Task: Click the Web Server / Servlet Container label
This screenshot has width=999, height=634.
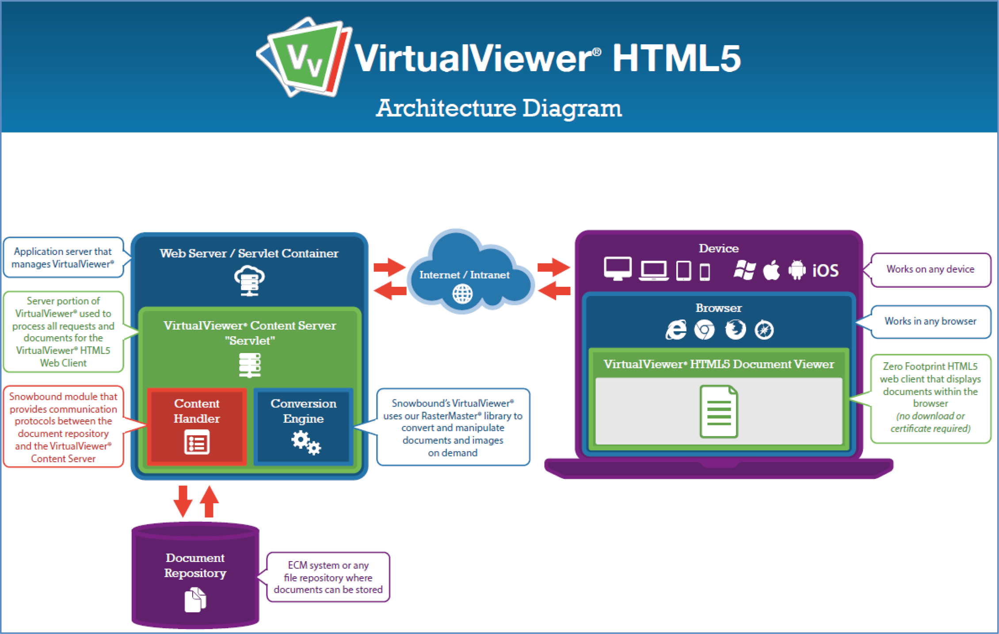Action: click(249, 253)
